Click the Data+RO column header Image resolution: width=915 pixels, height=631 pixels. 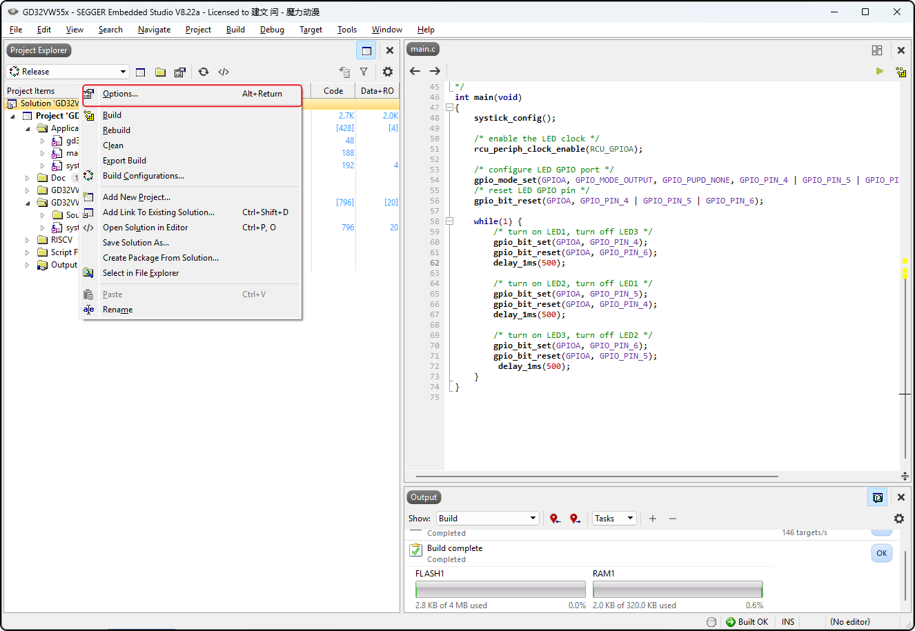(x=377, y=91)
